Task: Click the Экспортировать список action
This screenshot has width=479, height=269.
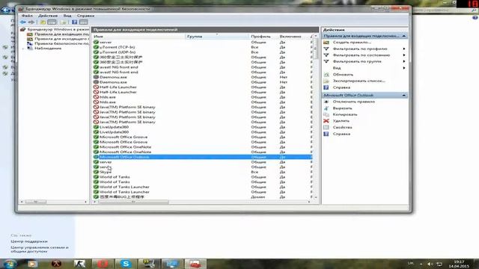Action: tap(359, 81)
